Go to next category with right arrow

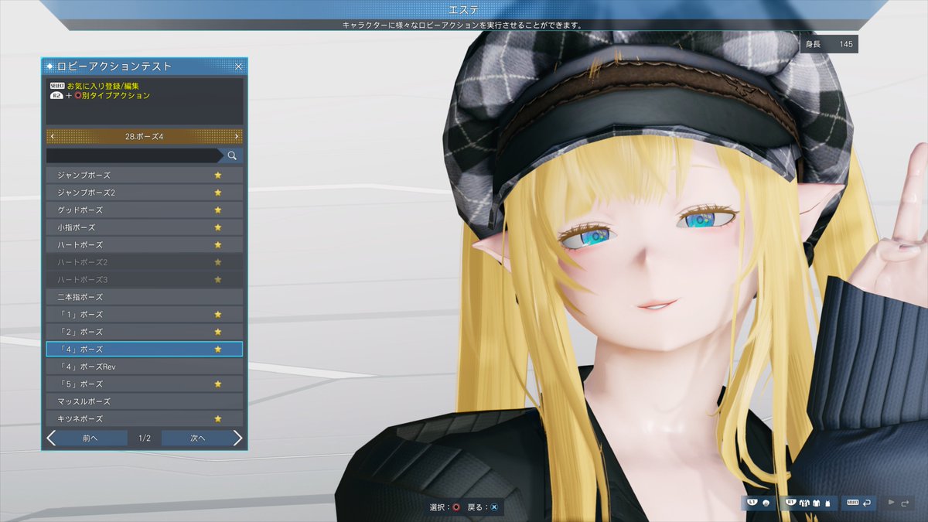237,136
